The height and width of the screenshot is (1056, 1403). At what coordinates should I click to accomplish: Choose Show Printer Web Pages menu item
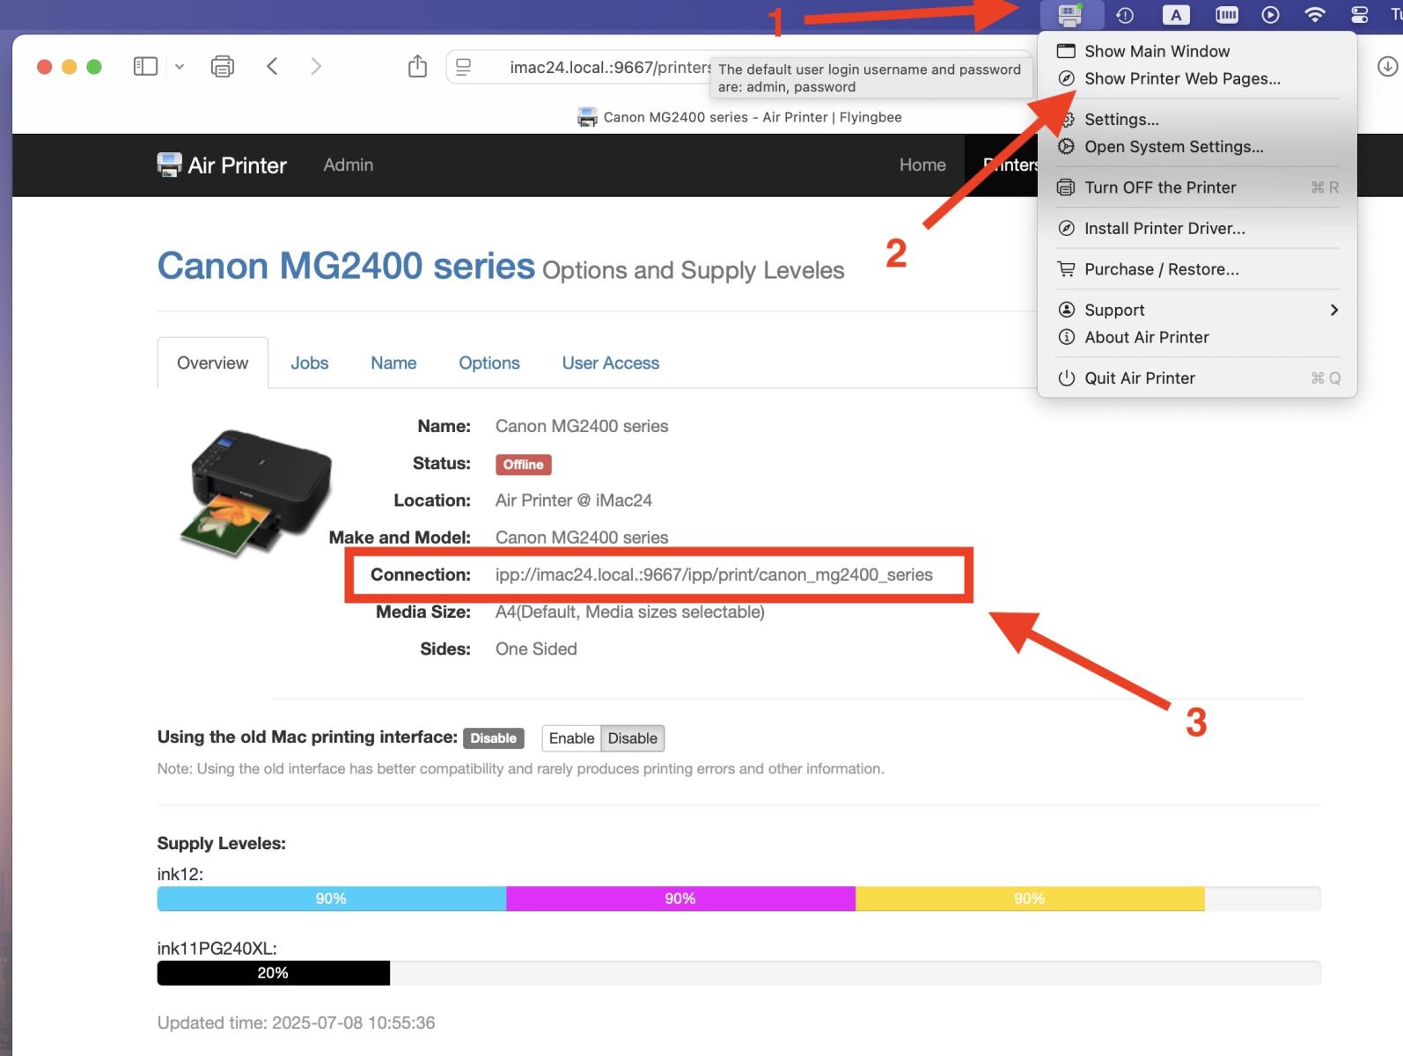(1181, 79)
